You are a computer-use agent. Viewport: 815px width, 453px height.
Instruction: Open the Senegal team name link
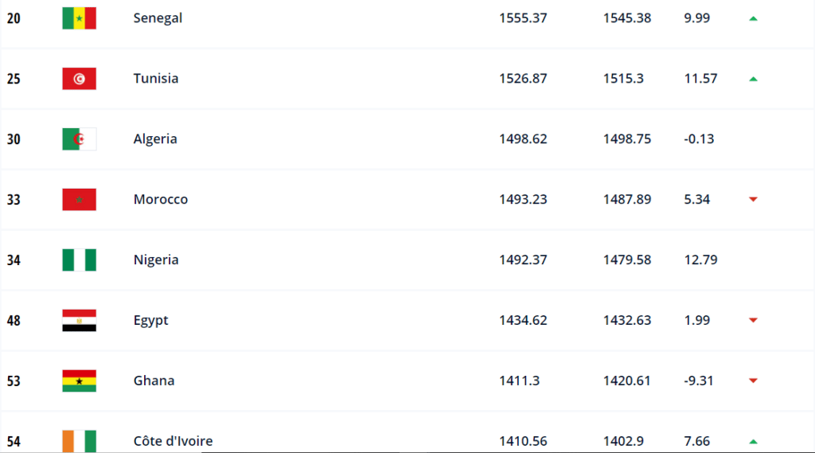click(158, 18)
